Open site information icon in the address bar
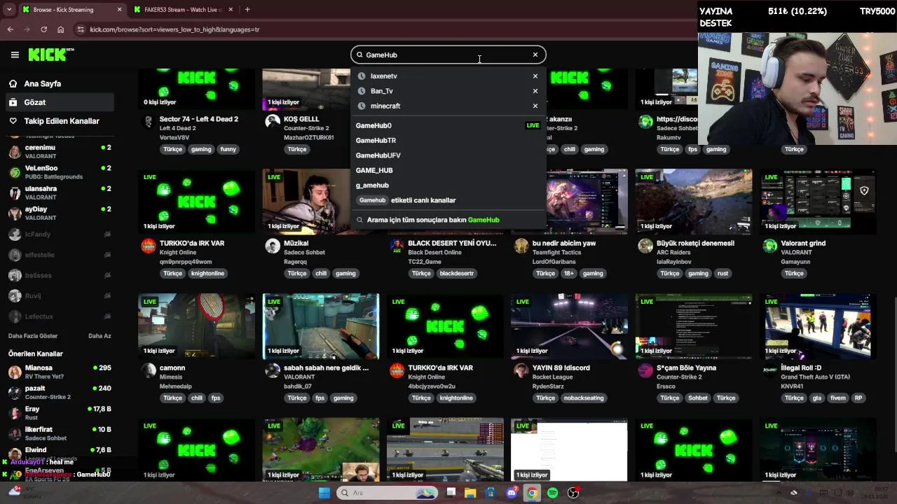 click(81, 29)
